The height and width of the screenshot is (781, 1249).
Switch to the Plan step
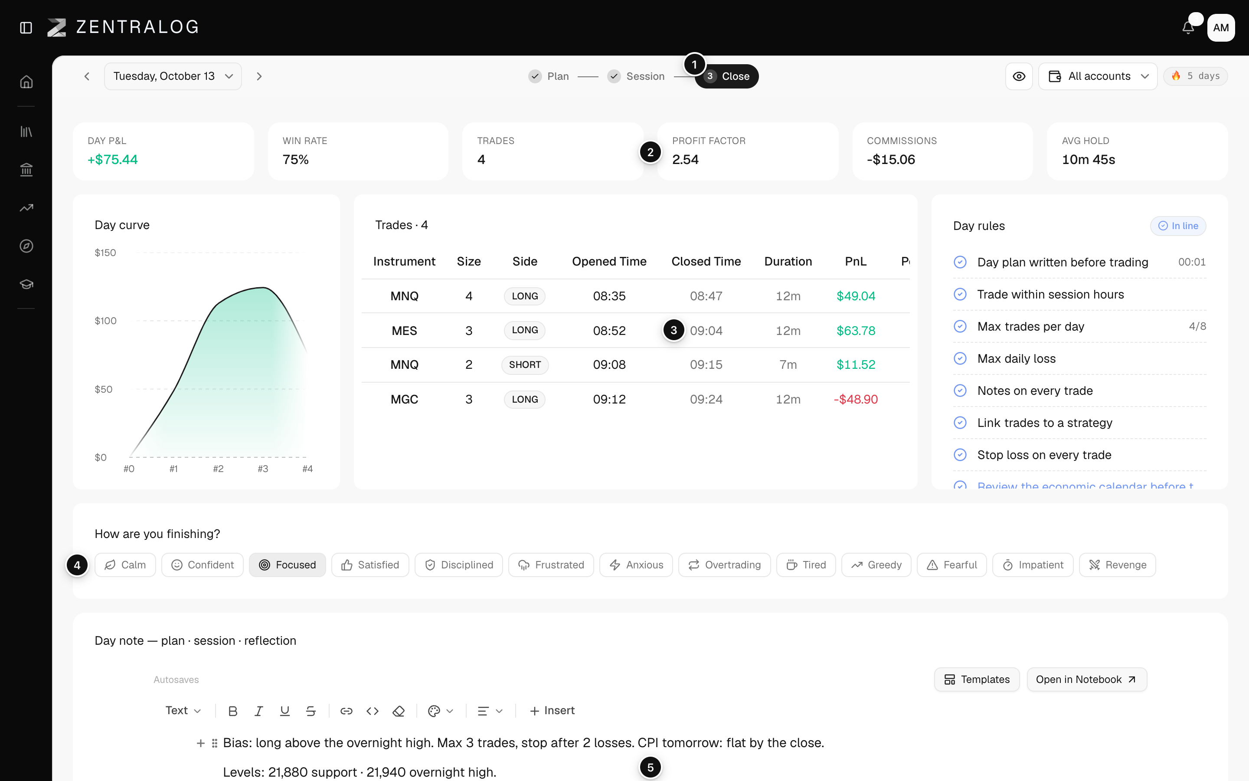(x=549, y=76)
